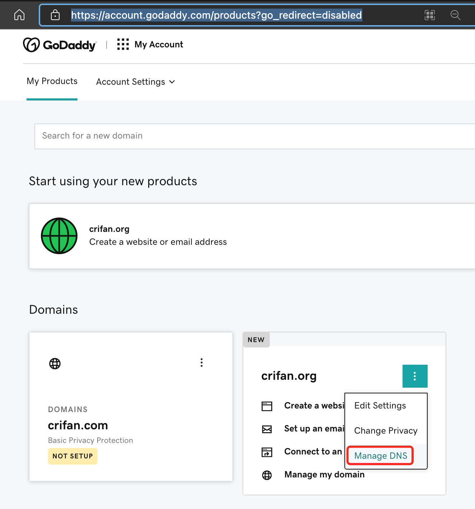This screenshot has width=475, height=509.
Task: Click the browser home icon
Action: click(19, 15)
